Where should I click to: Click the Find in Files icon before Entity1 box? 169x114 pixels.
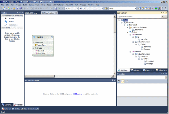pyautogui.click(x=106, y=8)
